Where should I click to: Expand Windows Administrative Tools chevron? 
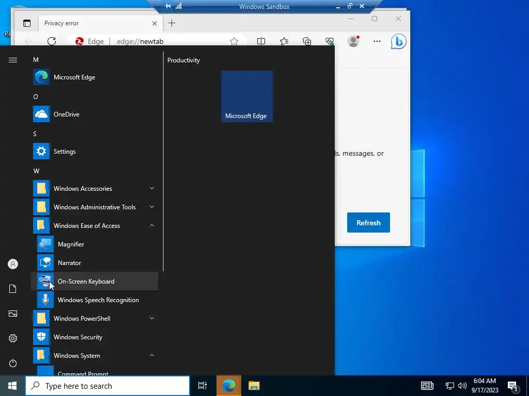pos(152,207)
